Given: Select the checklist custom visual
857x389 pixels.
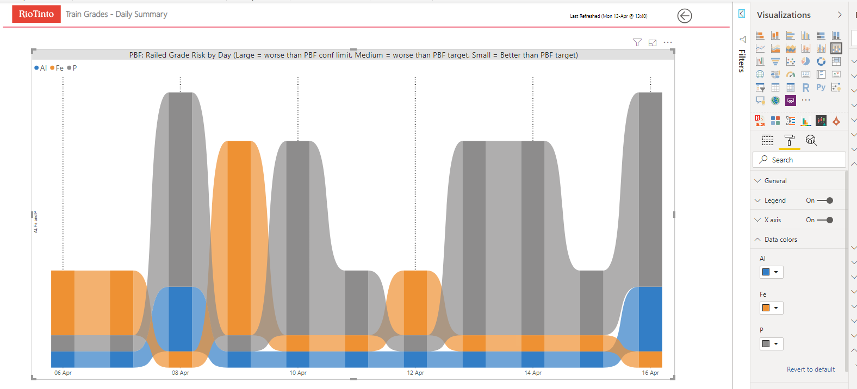Looking at the screenshot, I should coord(791,121).
